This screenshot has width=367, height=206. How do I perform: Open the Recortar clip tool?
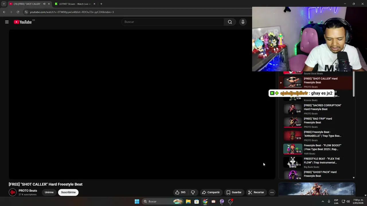pyautogui.click(x=256, y=192)
